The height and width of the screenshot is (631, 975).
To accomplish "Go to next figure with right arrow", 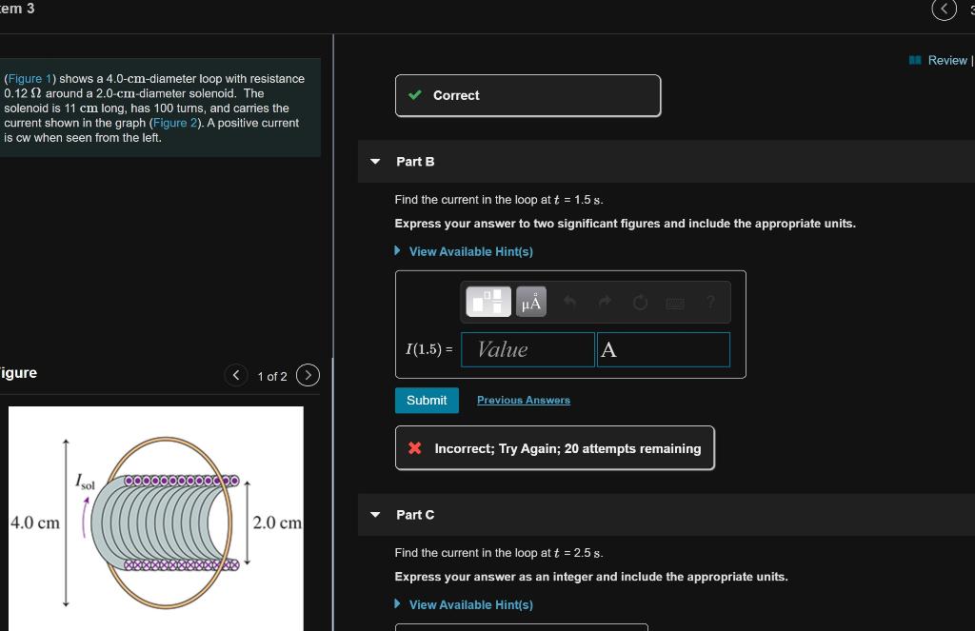I will pos(307,375).
